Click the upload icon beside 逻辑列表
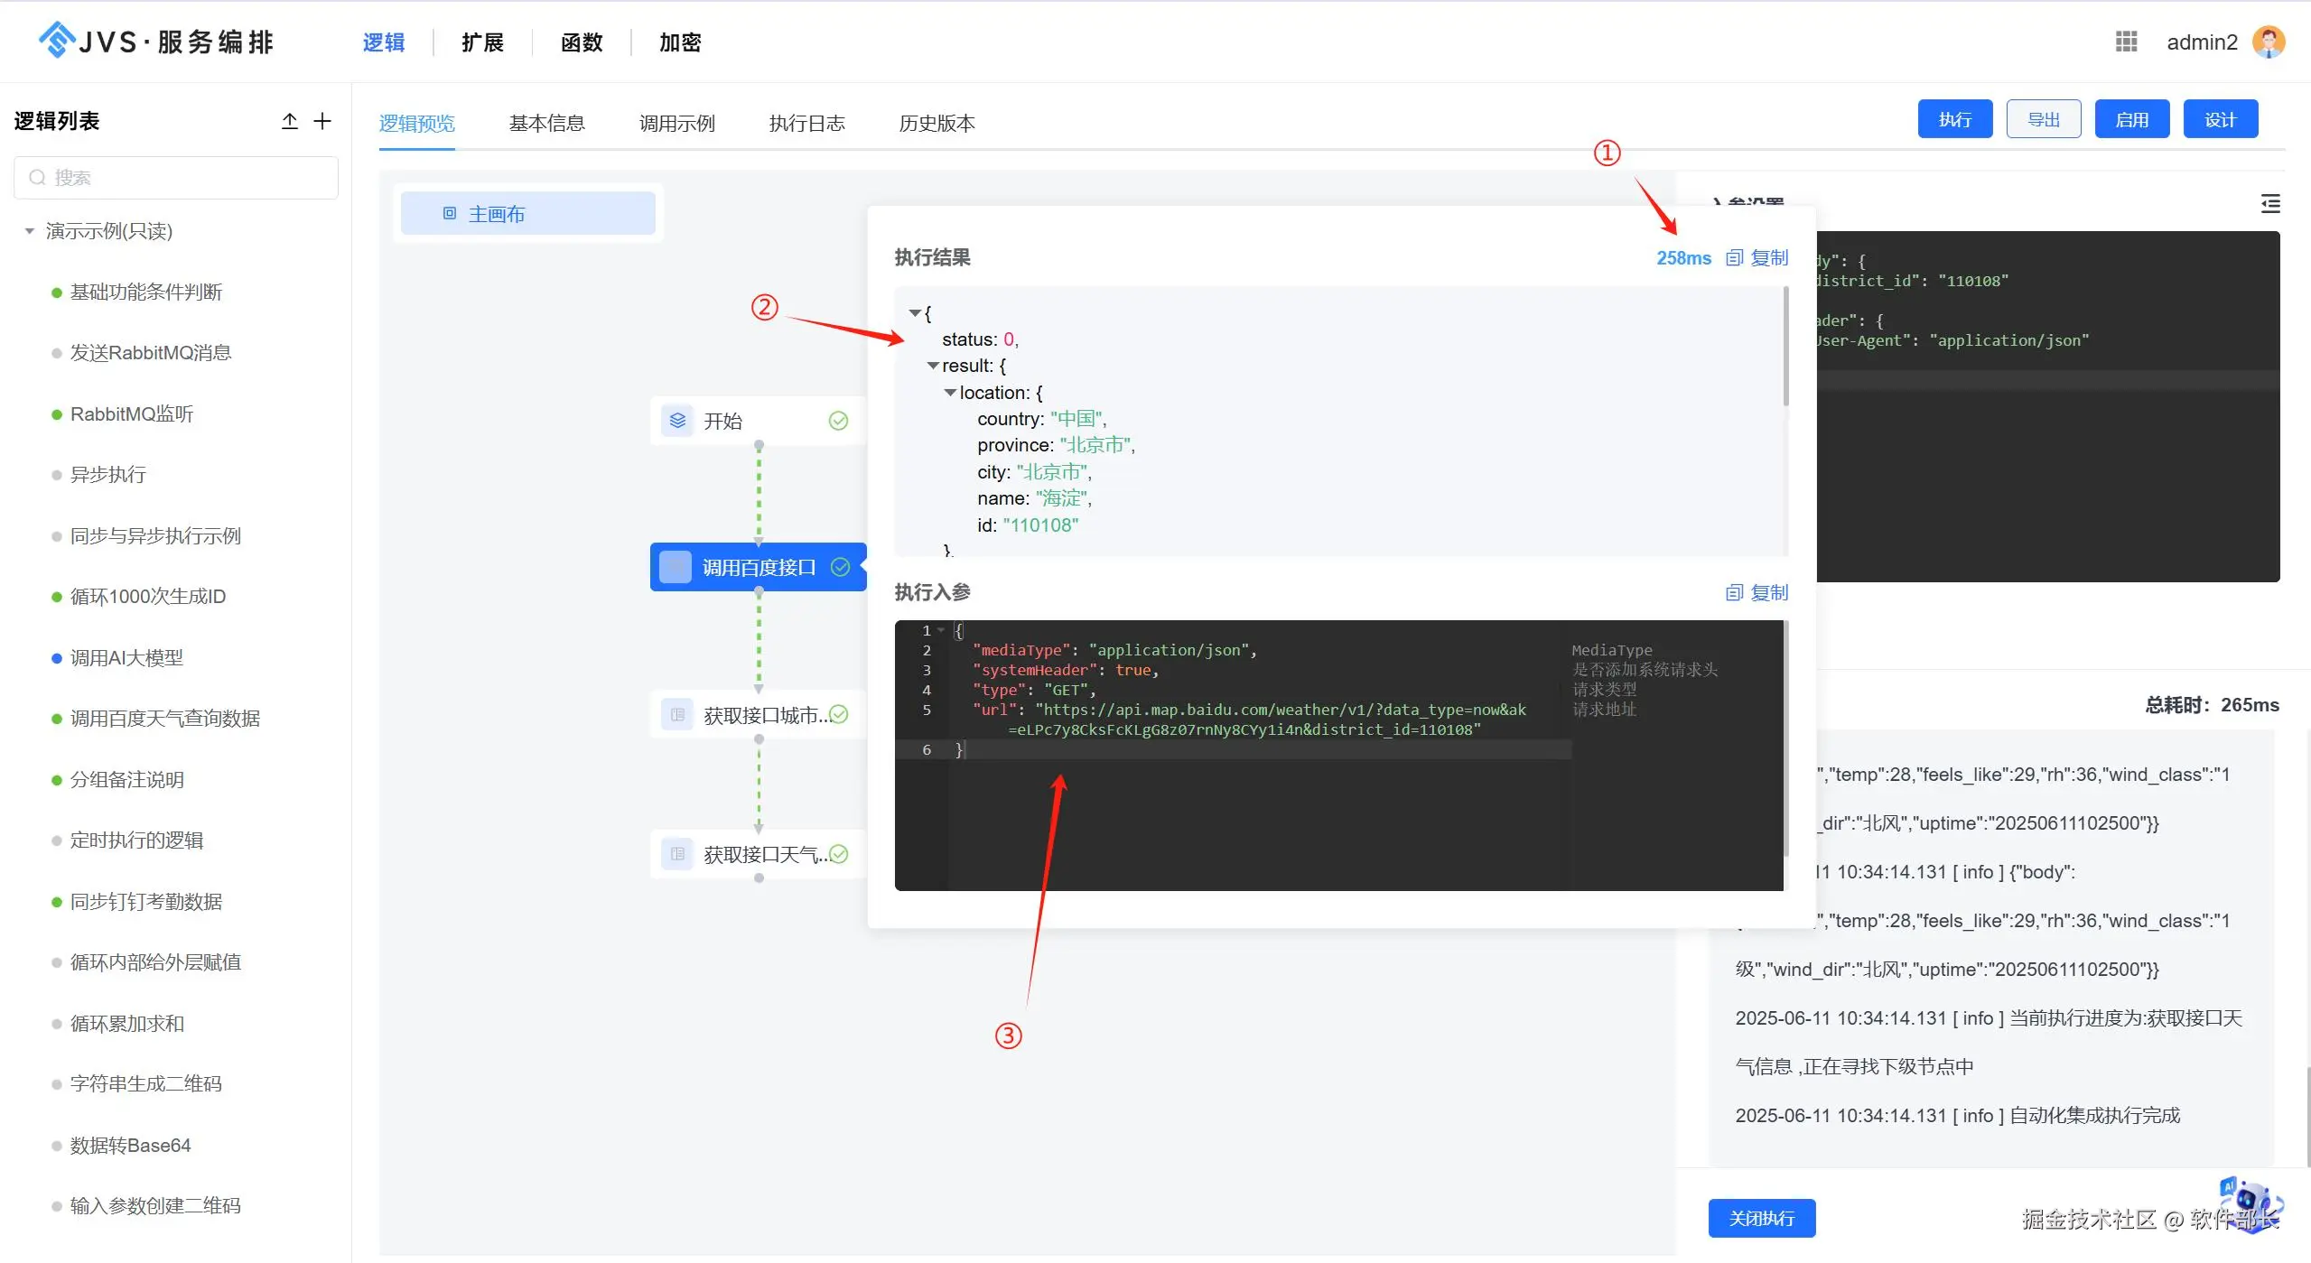The width and height of the screenshot is (2311, 1263). coord(289,121)
